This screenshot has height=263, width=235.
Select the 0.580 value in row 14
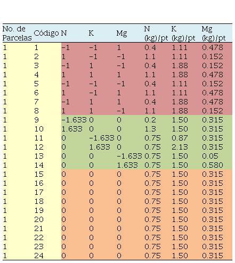tap(213, 165)
